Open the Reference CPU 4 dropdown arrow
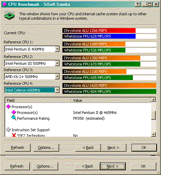The height and width of the screenshot is (175, 174). (57, 90)
